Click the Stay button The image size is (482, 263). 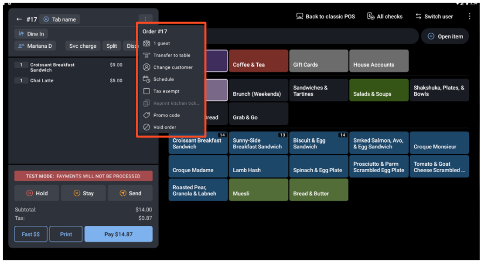point(83,193)
